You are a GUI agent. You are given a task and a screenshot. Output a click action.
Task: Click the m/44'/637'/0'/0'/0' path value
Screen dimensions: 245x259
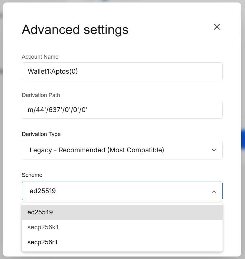tap(122, 110)
